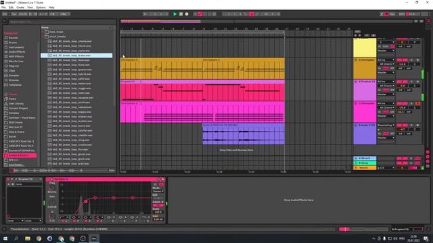The image size is (433, 243).
Task: Select the A Reverb return track
Action: point(365,159)
